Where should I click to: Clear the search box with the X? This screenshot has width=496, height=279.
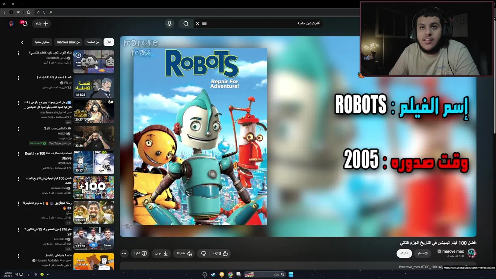click(197, 24)
